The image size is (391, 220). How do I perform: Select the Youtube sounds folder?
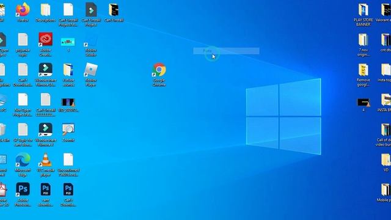(x=68, y=70)
